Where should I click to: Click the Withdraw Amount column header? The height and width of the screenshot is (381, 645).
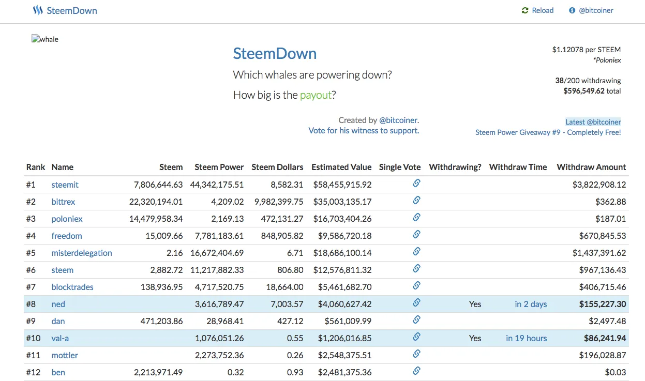point(591,167)
